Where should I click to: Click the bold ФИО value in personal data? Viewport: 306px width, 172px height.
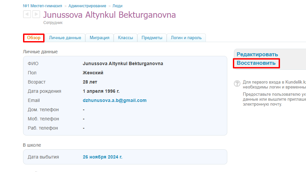(123, 63)
